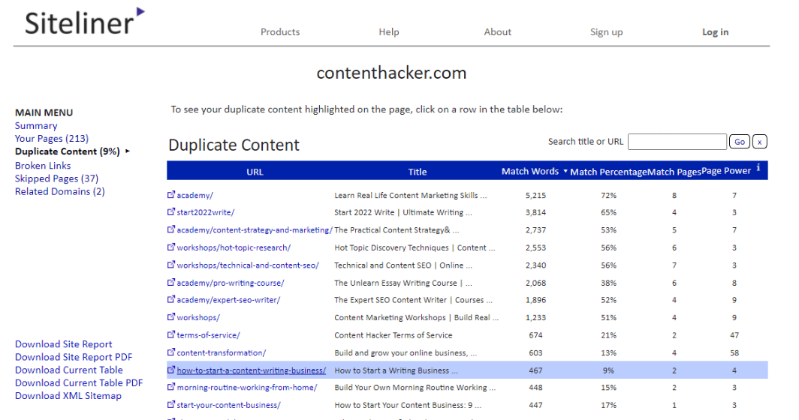This screenshot has width=799, height=420.
Task: Open start-your-content-business/ link
Action: (x=228, y=406)
